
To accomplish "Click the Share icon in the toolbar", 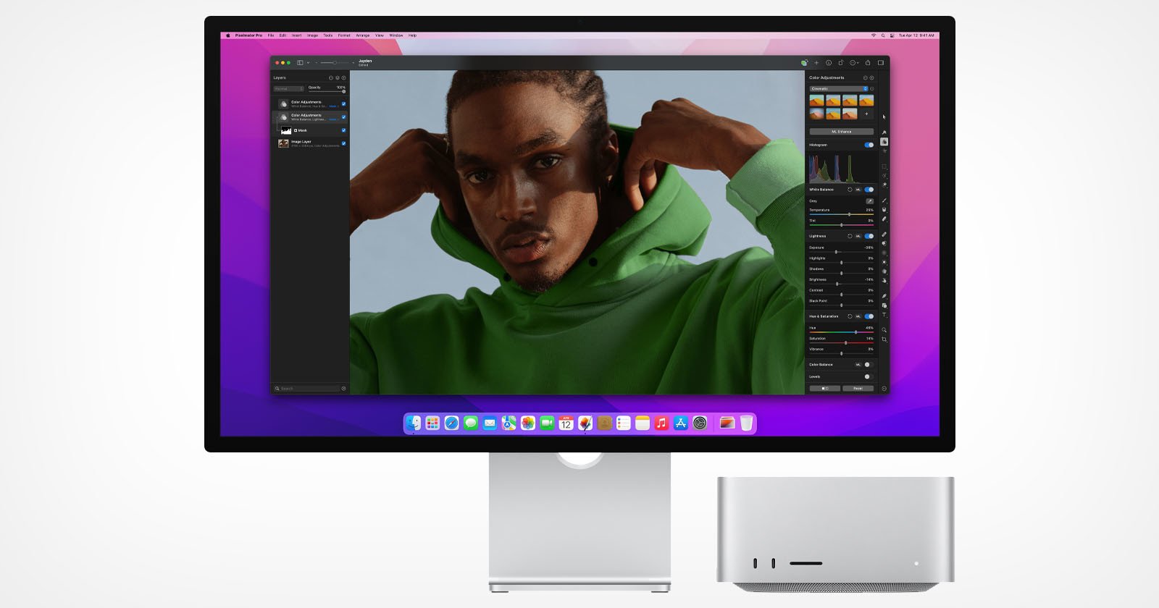I will coord(868,63).
